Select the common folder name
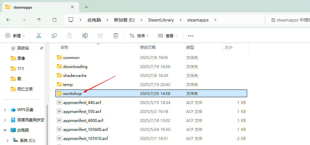This screenshot has height=145, width=310. point(71,57)
